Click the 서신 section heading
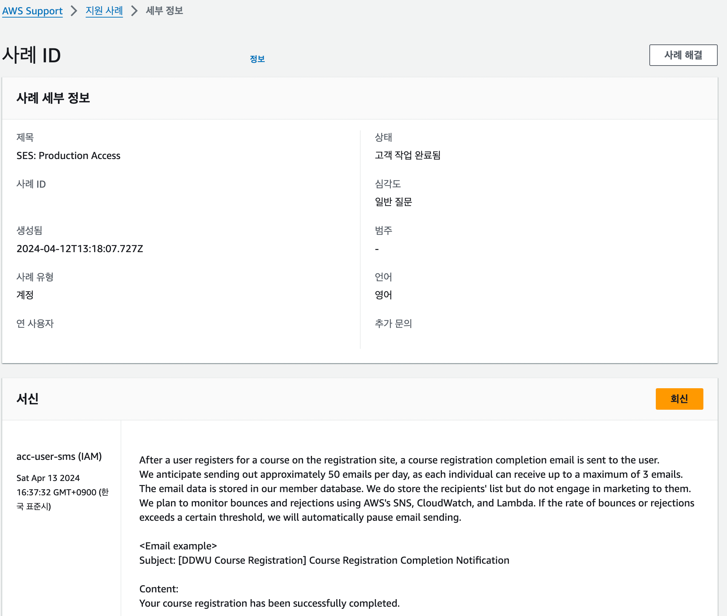Viewport: 727px width, 616px height. [x=28, y=399]
